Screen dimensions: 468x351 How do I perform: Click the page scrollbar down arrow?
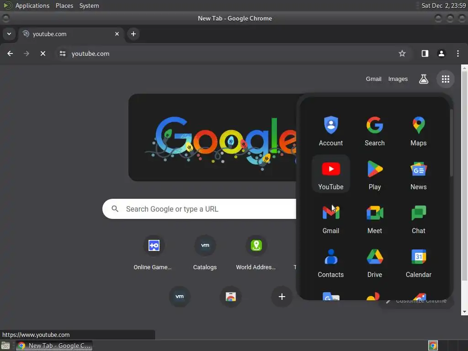click(x=464, y=312)
